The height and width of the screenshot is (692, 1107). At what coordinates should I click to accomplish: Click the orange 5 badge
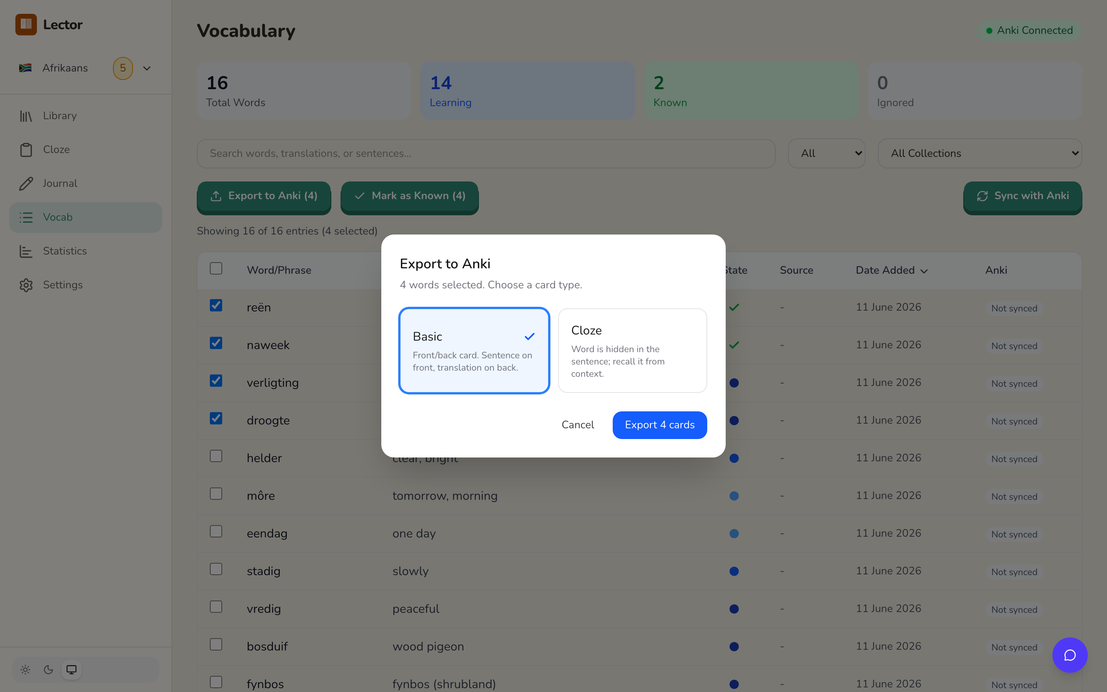(123, 68)
